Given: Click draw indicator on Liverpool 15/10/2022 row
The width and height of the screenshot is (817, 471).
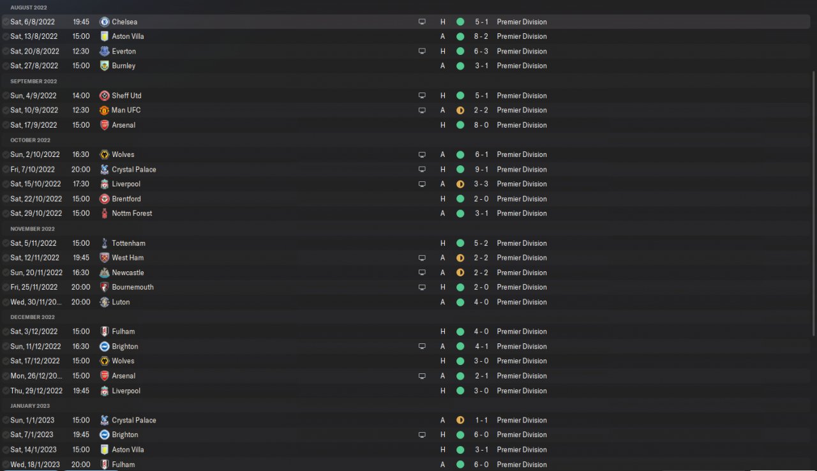Looking at the screenshot, I should pos(460,184).
